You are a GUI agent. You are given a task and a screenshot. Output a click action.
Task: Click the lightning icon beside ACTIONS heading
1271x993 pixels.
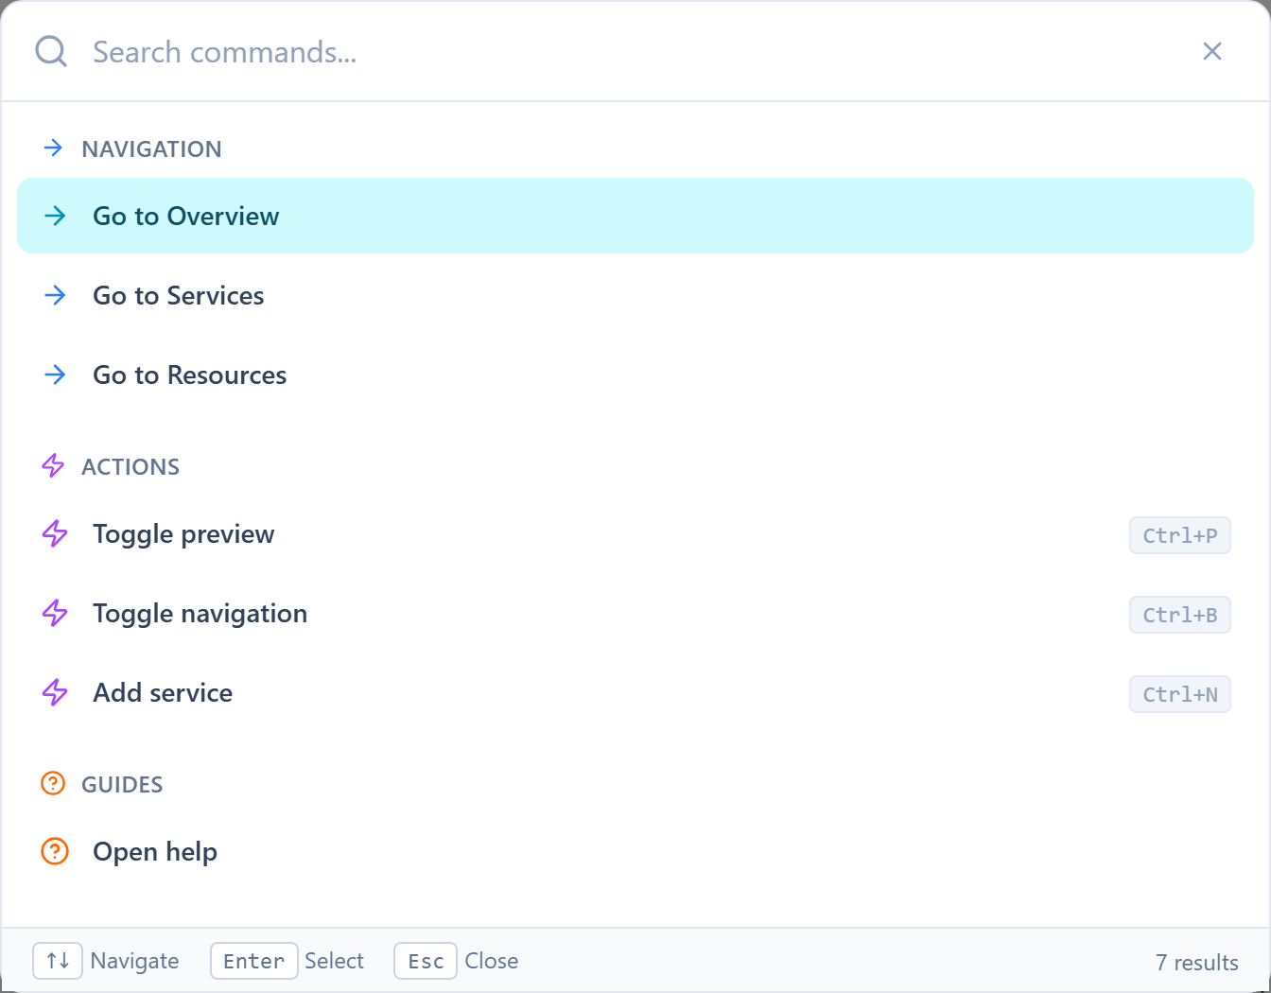(53, 465)
